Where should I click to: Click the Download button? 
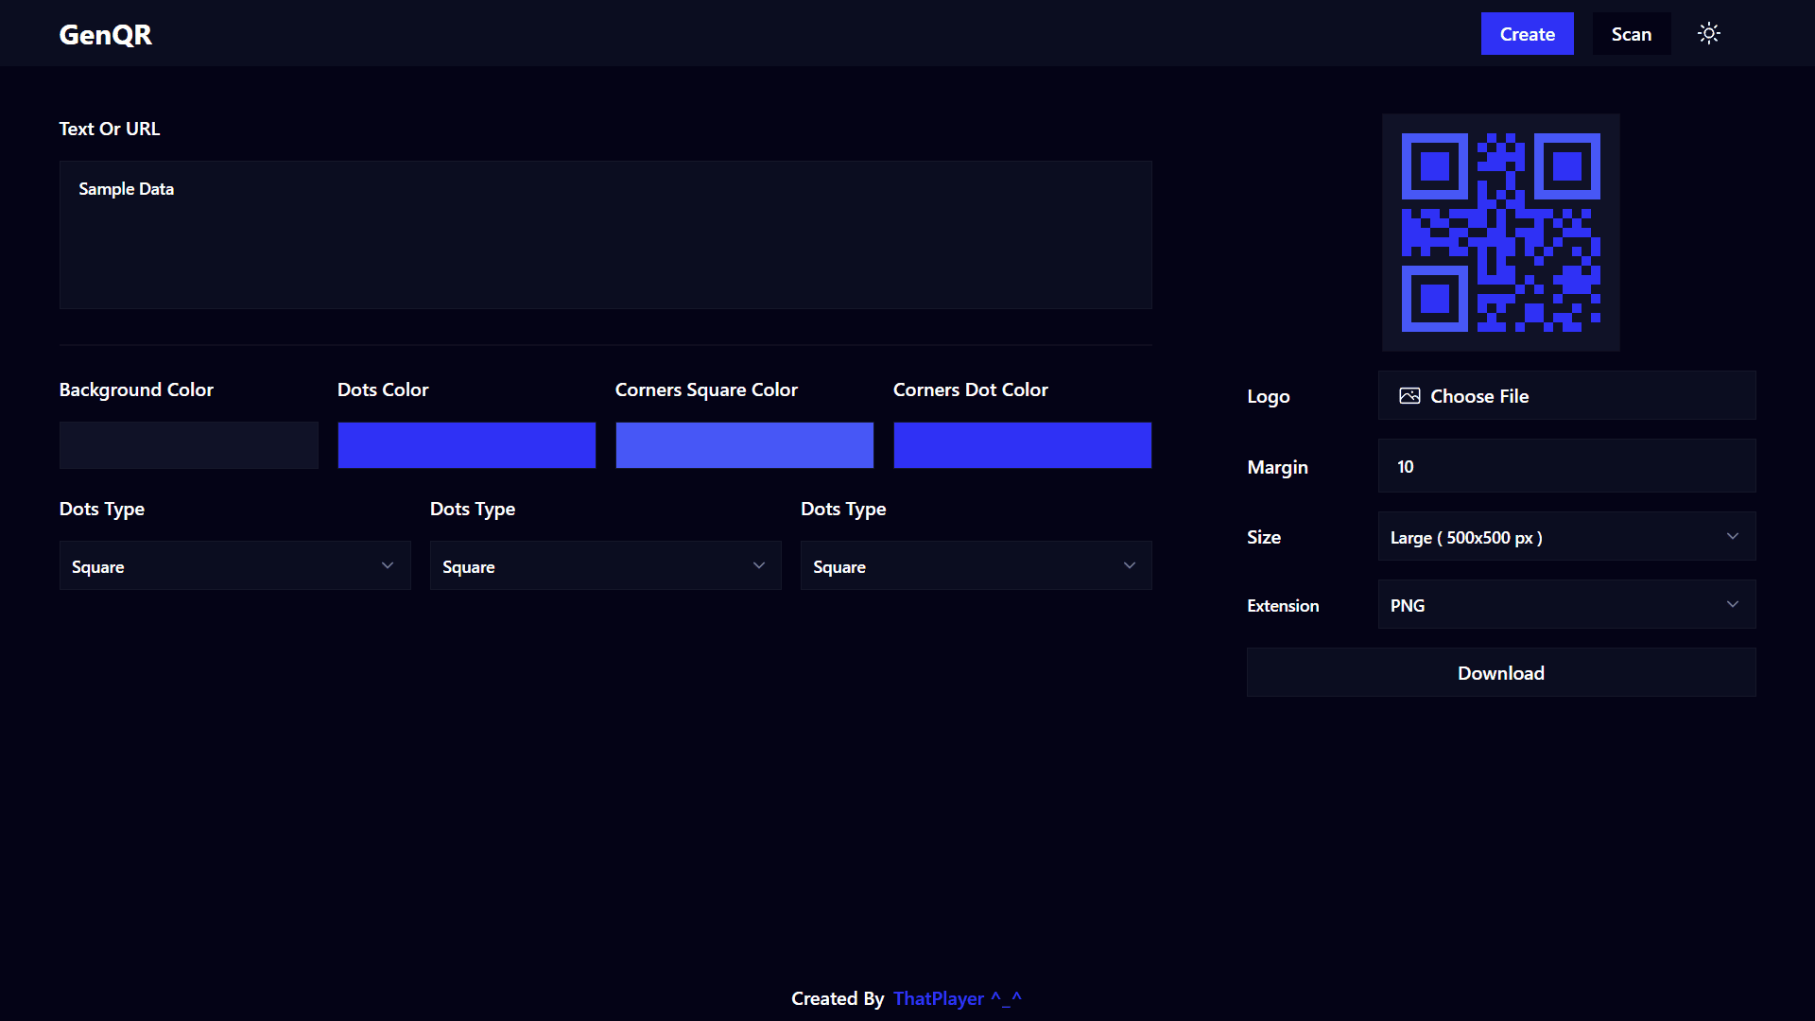pyautogui.click(x=1501, y=672)
